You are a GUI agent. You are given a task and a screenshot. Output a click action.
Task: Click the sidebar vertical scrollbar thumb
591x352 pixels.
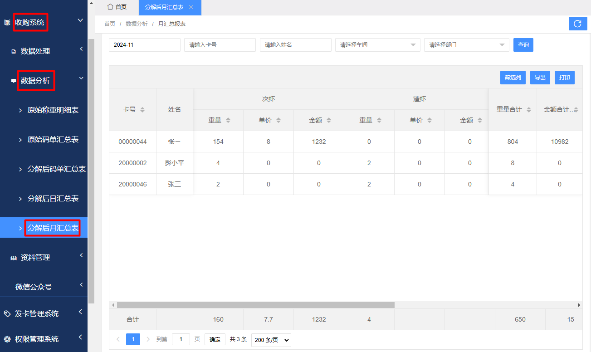click(x=91, y=171)
